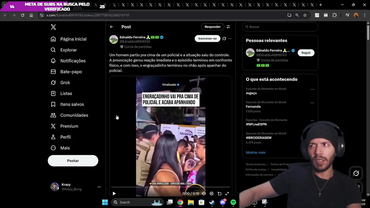Go back using the Post arrow
The width and height of the screenshot is (370, 208).
point(112,27)
